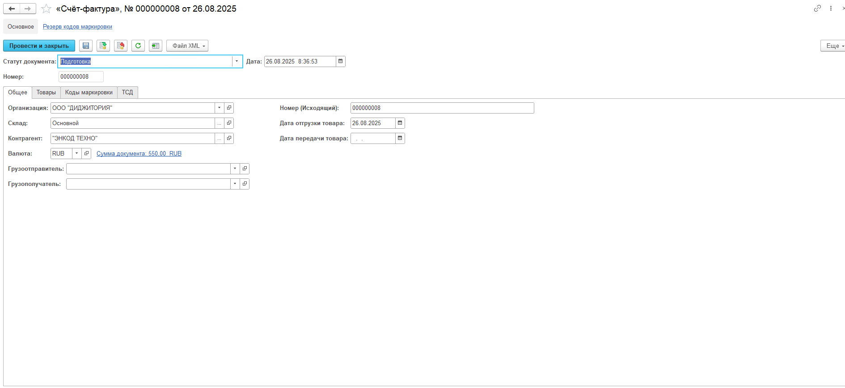Open the Коды маркировки tab
Viewport: 845px width, 388px height.
pyautogui.click(x=89, y=93)
